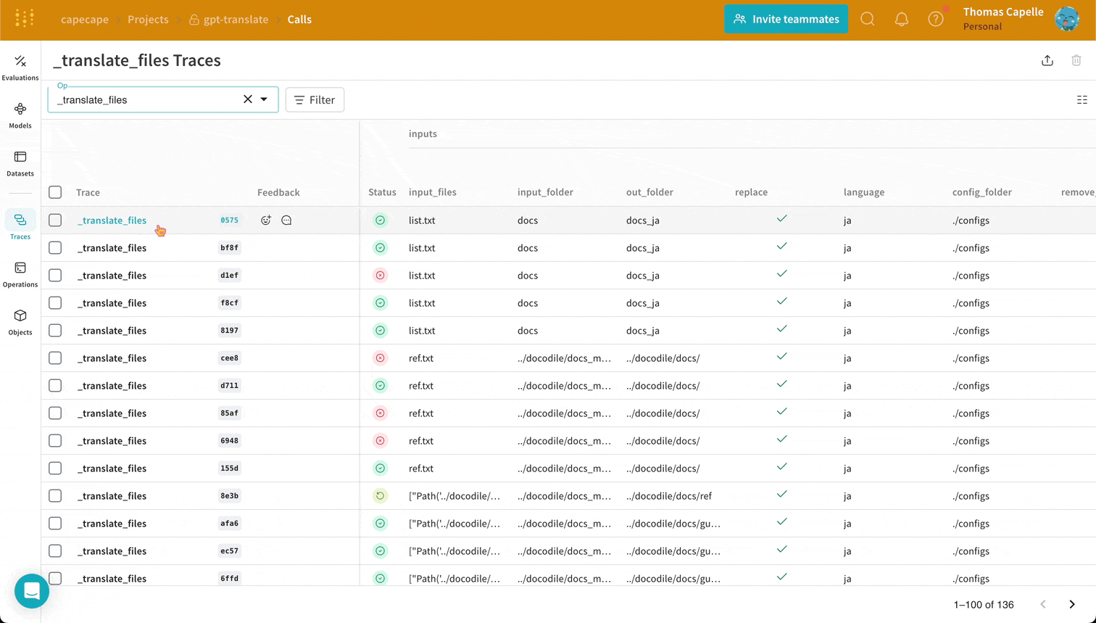This screenshot has width=1096, height=623.
Task: Open the Objects sidebar section
Action: 20,322
